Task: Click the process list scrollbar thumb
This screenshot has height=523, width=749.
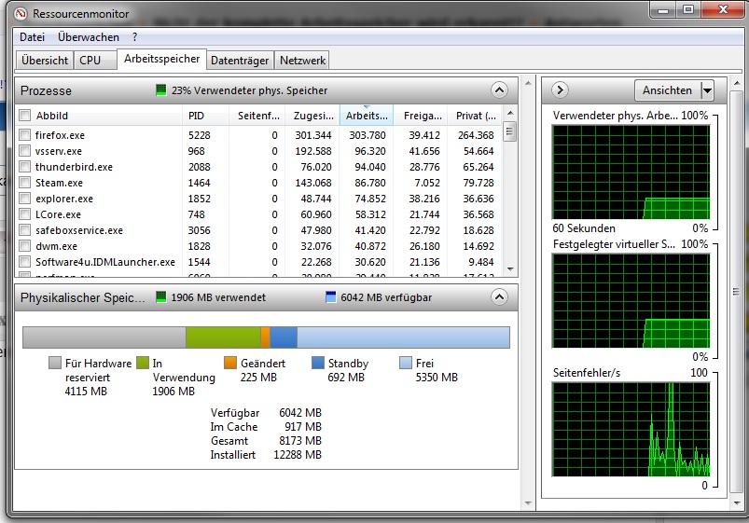Action: (509, 131)
